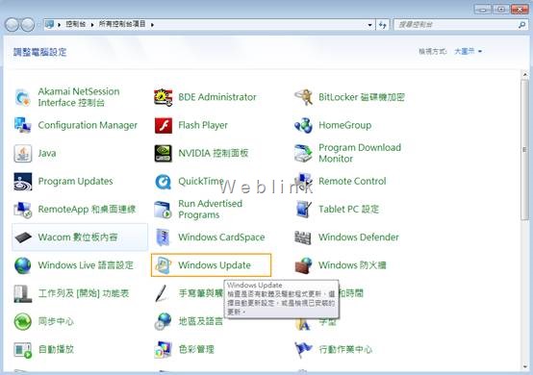Screen dimensions: 533x375
Task: Open AutoPlay icon
Action: pyautogui.click(x=23, y=349)
